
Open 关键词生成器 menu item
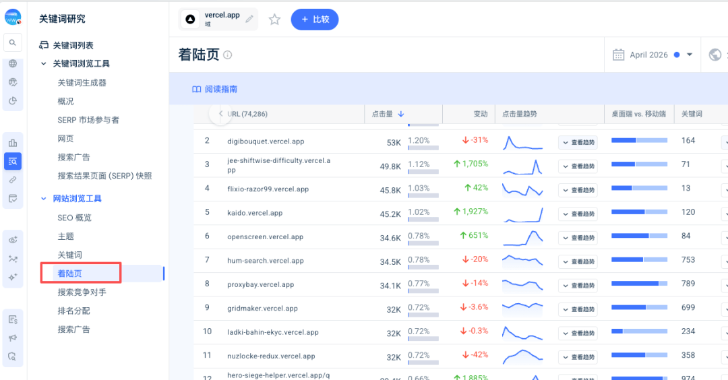pyautogui.click(x=82, y=83)
